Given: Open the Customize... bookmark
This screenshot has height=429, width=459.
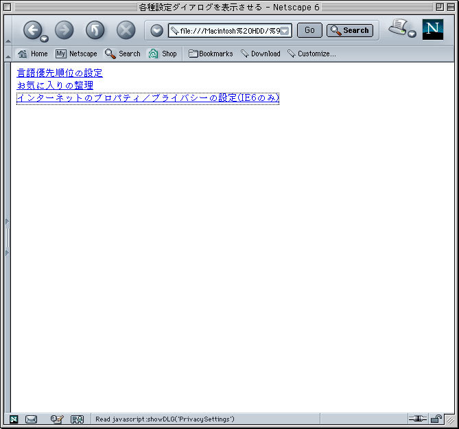Looking at the screenshot, I should (x=311, y=54).
